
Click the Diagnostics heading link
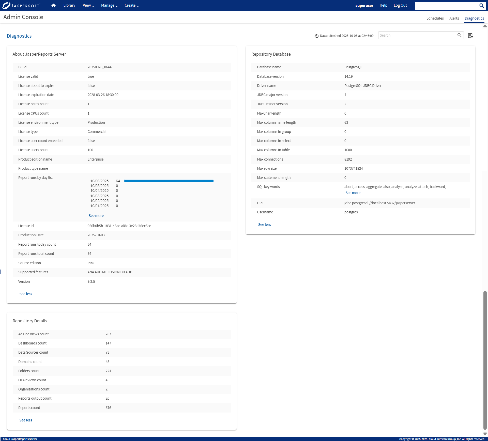pos(19,36)
